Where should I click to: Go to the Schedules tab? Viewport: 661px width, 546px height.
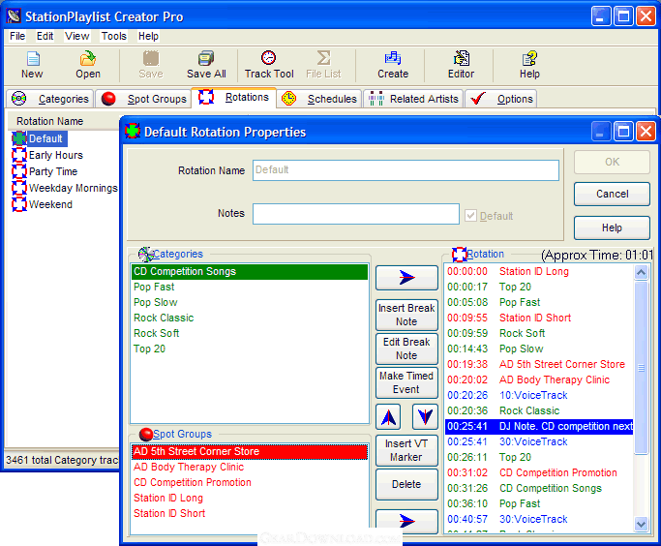pyautogui.click(x=319, y=99)
